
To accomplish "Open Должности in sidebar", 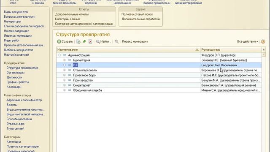I will 14,78.
